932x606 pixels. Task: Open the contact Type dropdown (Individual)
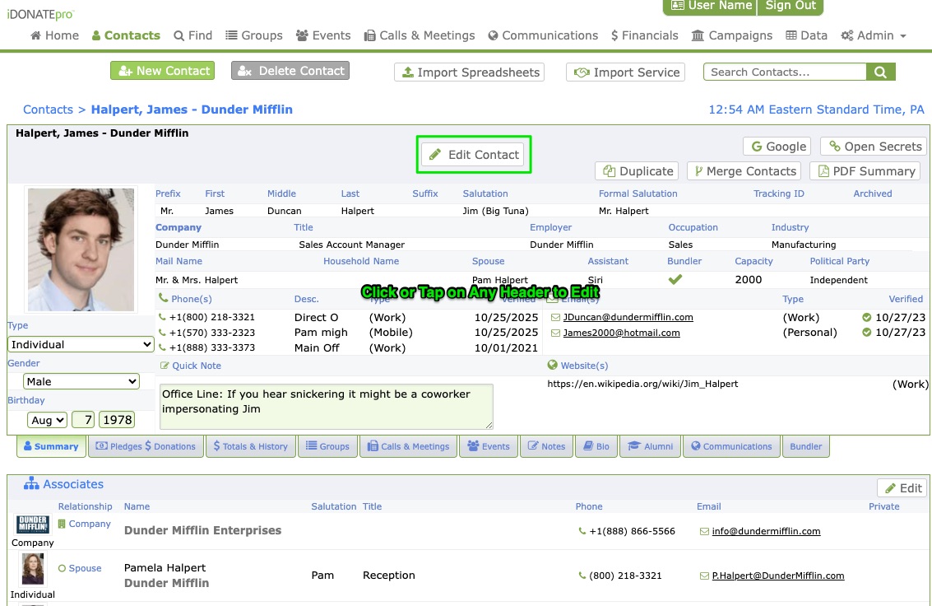[81, 344]
